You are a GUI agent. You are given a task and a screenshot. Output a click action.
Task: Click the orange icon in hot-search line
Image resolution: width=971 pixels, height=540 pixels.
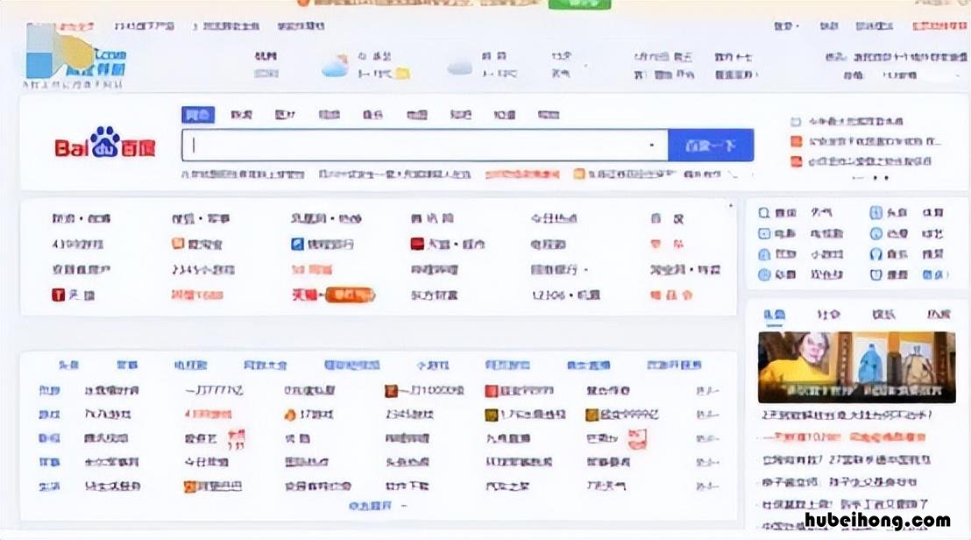point(578,174)
